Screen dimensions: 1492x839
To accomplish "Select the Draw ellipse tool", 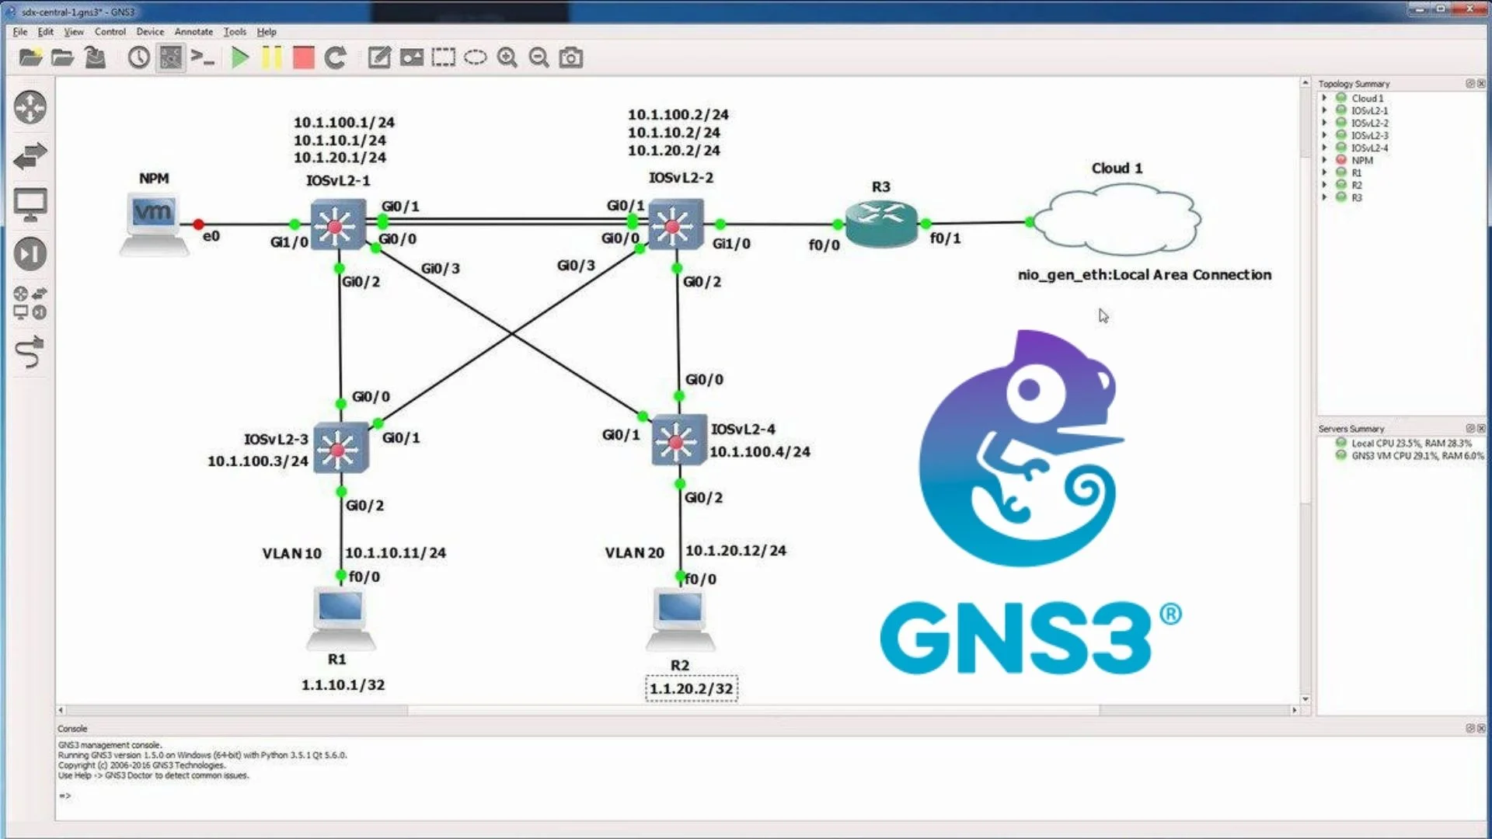I will [x=475, y=57].
